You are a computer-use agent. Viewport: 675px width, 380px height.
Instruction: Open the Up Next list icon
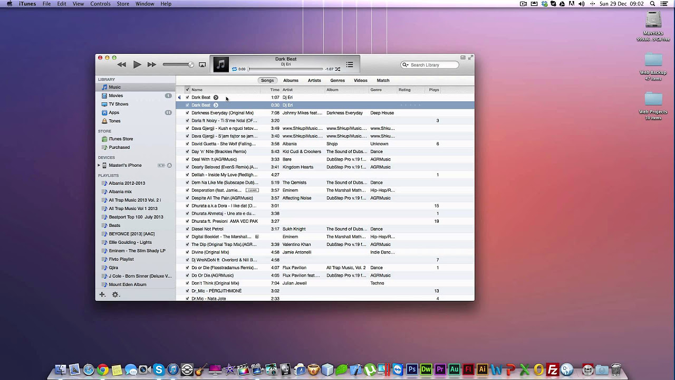tap(350, 64)
